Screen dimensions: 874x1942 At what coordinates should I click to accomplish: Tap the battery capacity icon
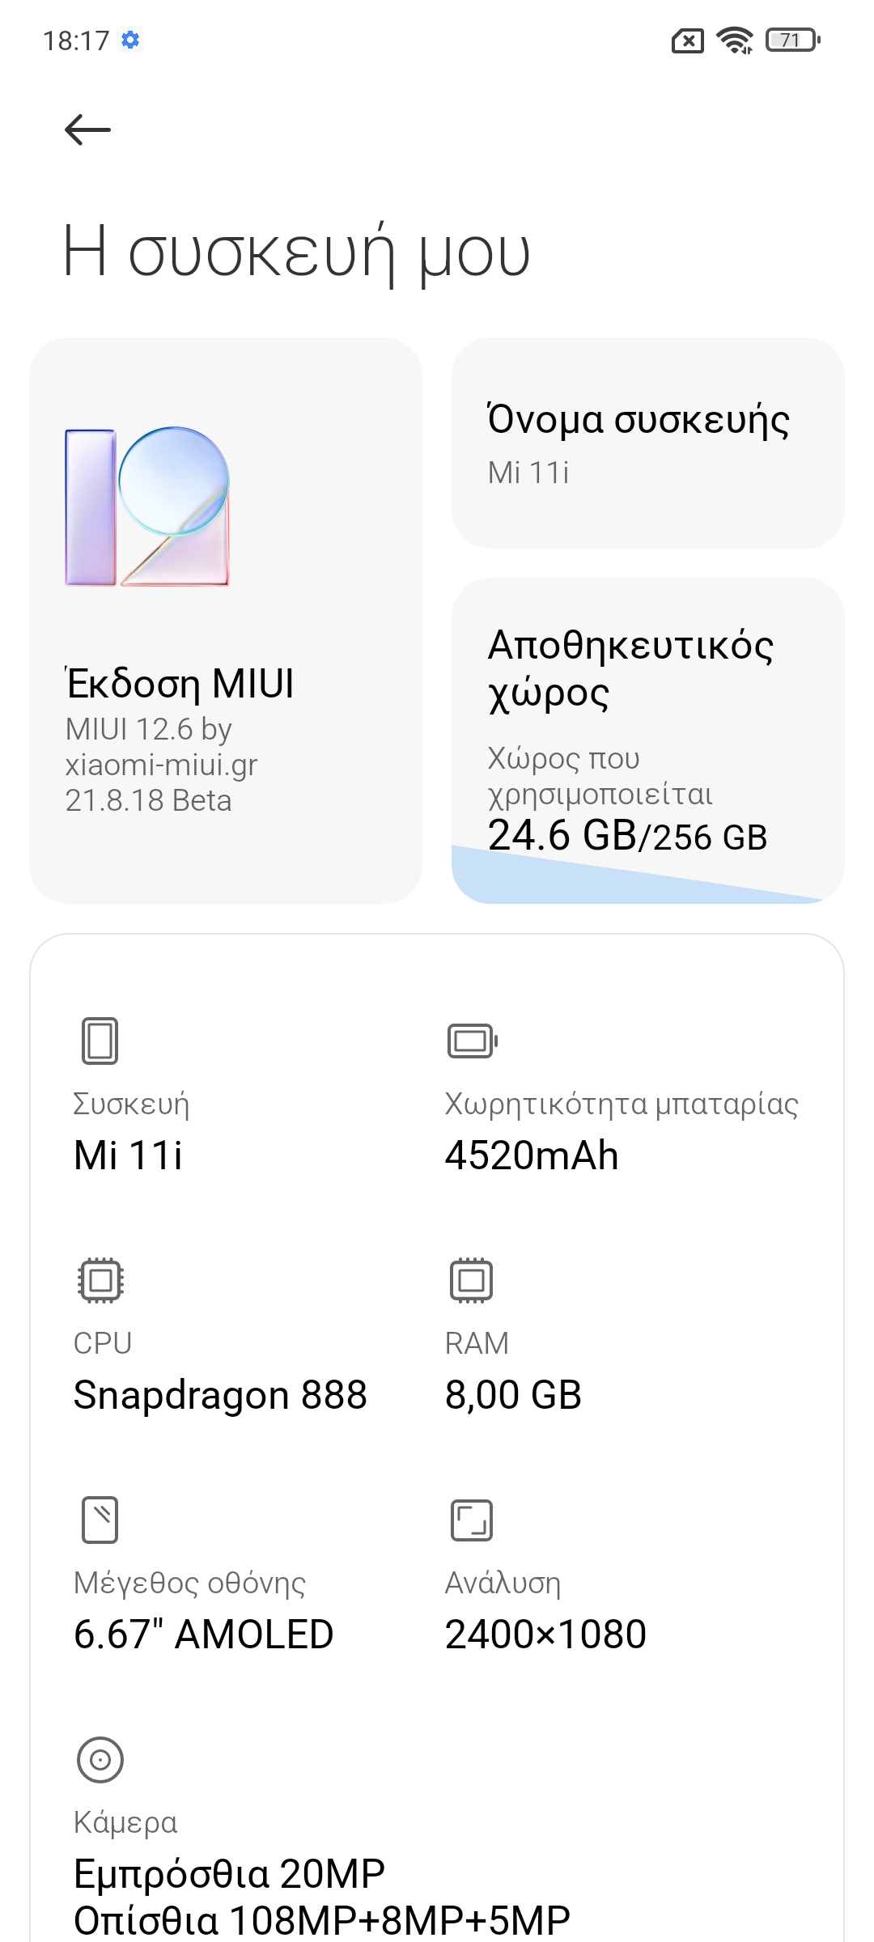[x=472, y=1041]
